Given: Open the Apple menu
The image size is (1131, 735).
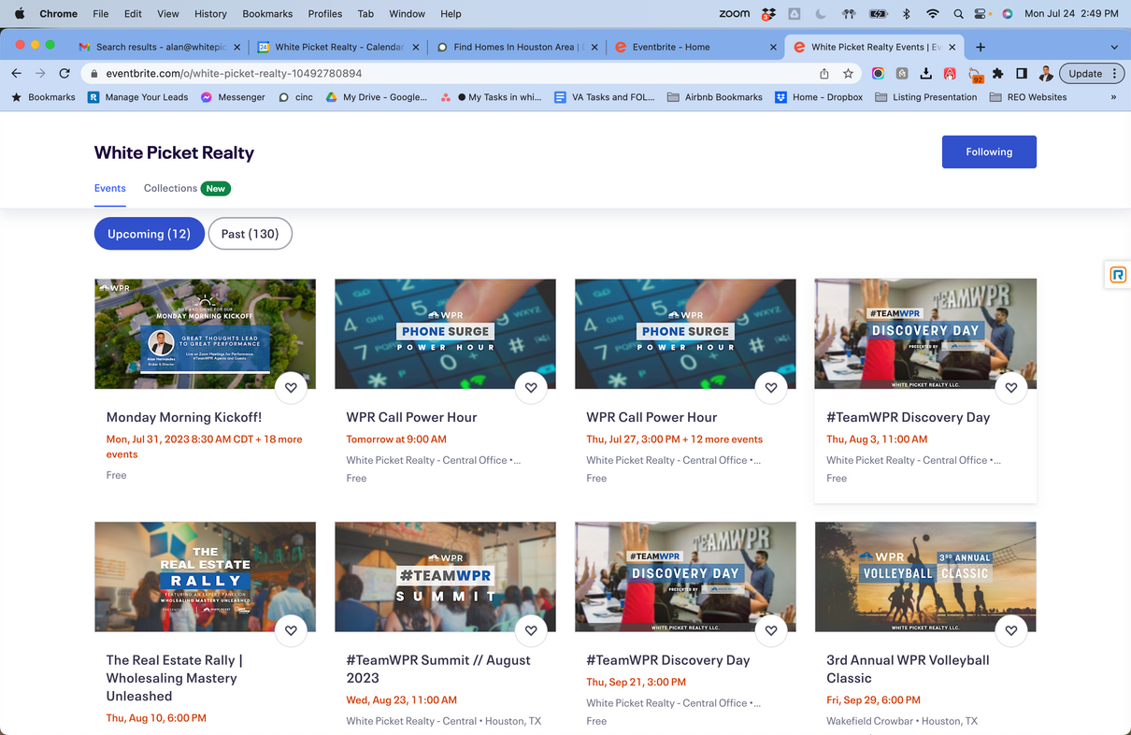Looking at the screenshot, I should (19, 14).
